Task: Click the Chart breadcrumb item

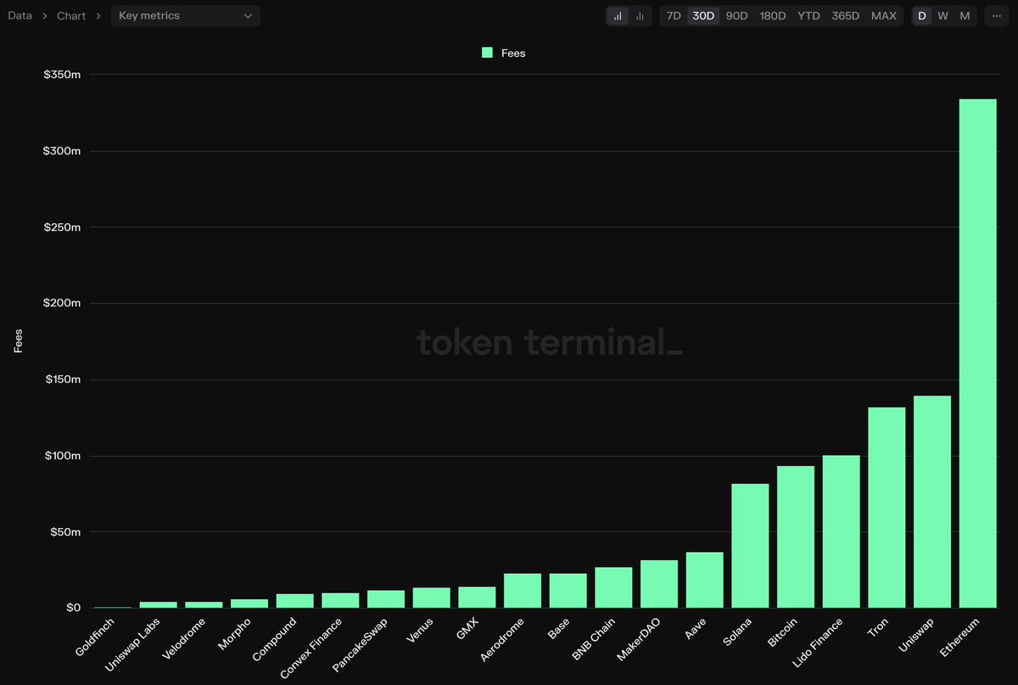Action: pos(71,15)
